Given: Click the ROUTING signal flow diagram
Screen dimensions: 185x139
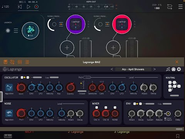Looking at the screenshot, I should tap(174, 86).
